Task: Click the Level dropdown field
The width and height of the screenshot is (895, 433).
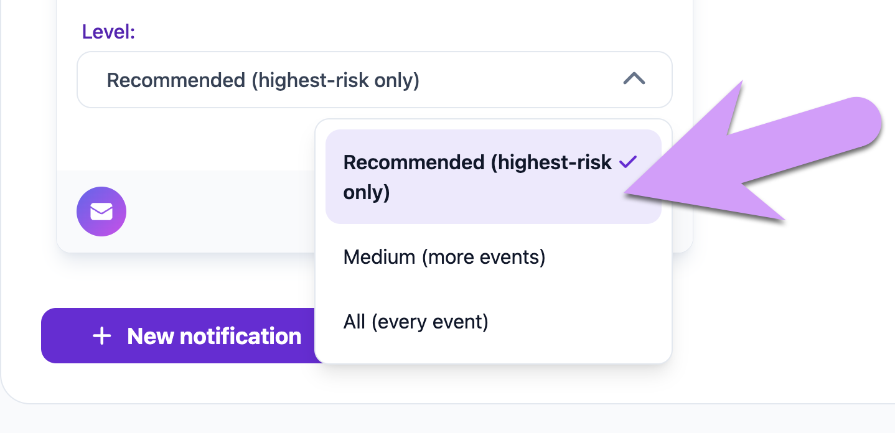Action: (x=374, y=80)
